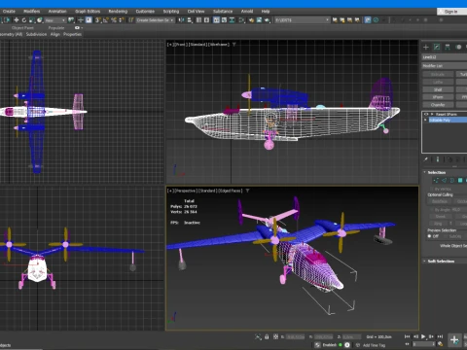This screenshot has height=350, width=467.
Task: Open the Help menu
Action: click(x=266, y=12)
